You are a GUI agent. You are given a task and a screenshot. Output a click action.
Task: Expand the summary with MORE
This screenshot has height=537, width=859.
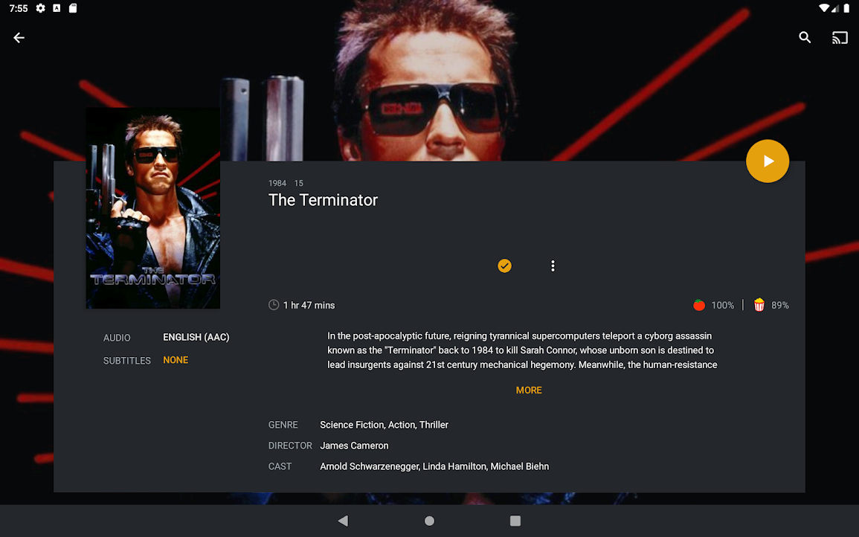(x=529, y=390)
